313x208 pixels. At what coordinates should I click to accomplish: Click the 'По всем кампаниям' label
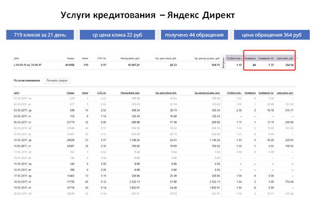pyautogui.click(x=27, y=81)
